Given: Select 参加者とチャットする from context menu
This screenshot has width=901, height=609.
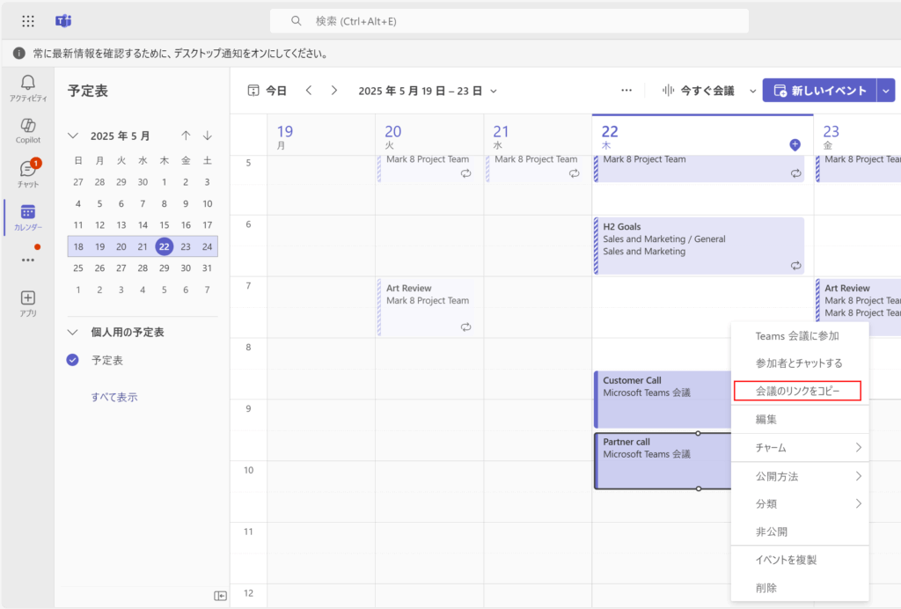Looking at the screenshot, I should pyautogui.click(x=799, y=363).
